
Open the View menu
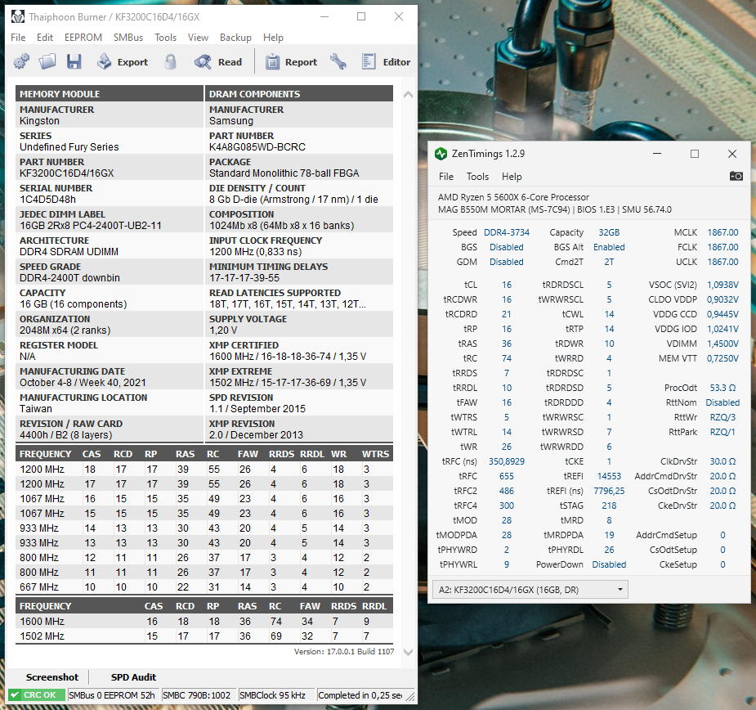click(x=198, y=38)
